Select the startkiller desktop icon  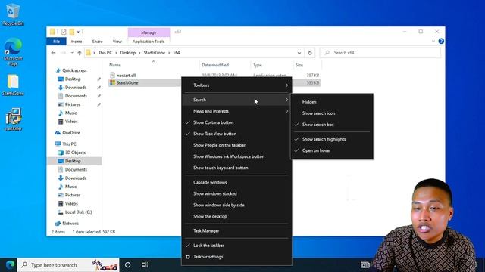point(13,119)
